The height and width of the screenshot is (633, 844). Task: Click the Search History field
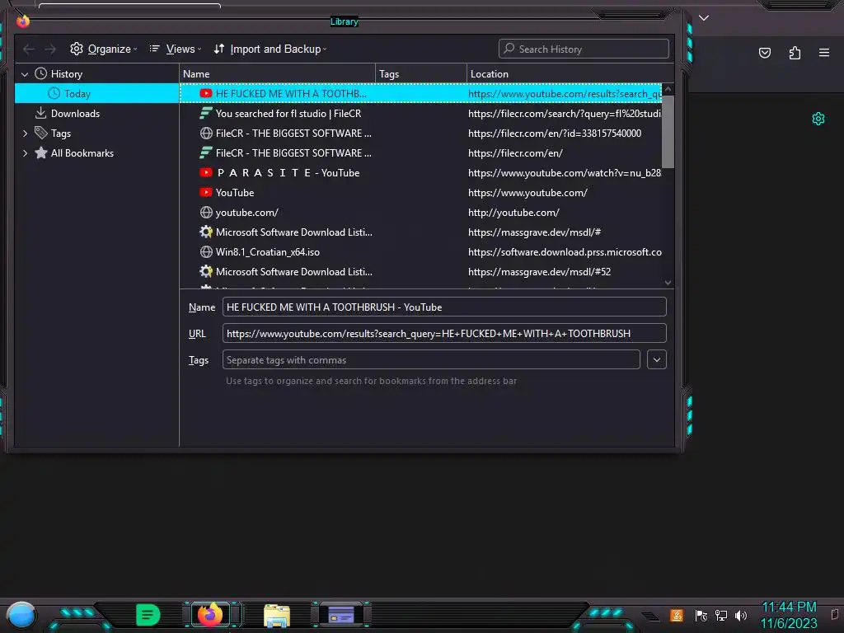pyautogui.click(x=584, y=49)
